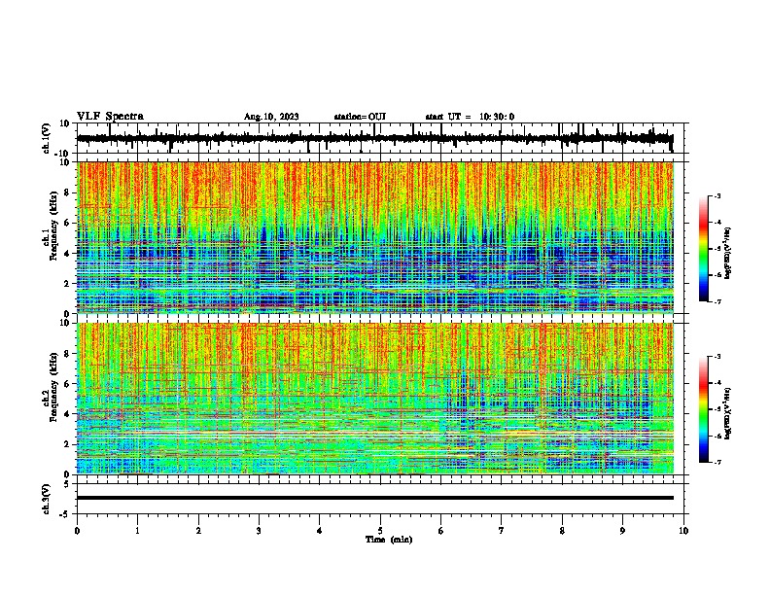
Task: Click time axis tick label 5
Action: pyautogui.click(x=380, y=531)
